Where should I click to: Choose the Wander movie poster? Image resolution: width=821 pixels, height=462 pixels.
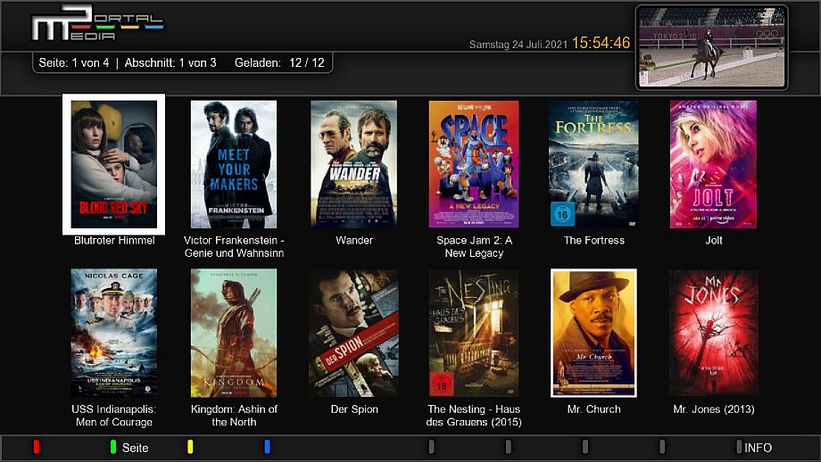pos(353,164)
